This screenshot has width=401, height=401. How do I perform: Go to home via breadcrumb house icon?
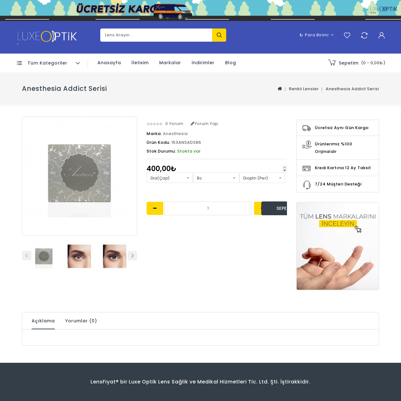[280, 89]
